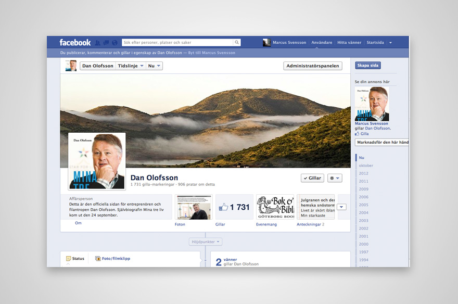Open the Höjdpunkter dropdown
458x304 pixels.
206,242
